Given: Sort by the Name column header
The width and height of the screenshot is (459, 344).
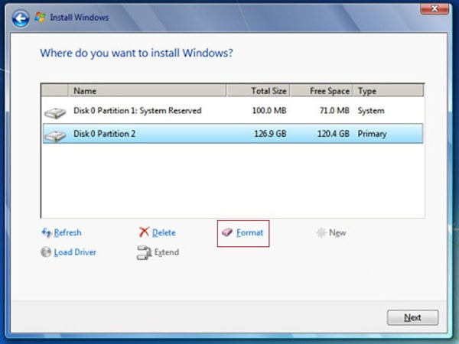Looking at the screenshot, I should [147, 91].
